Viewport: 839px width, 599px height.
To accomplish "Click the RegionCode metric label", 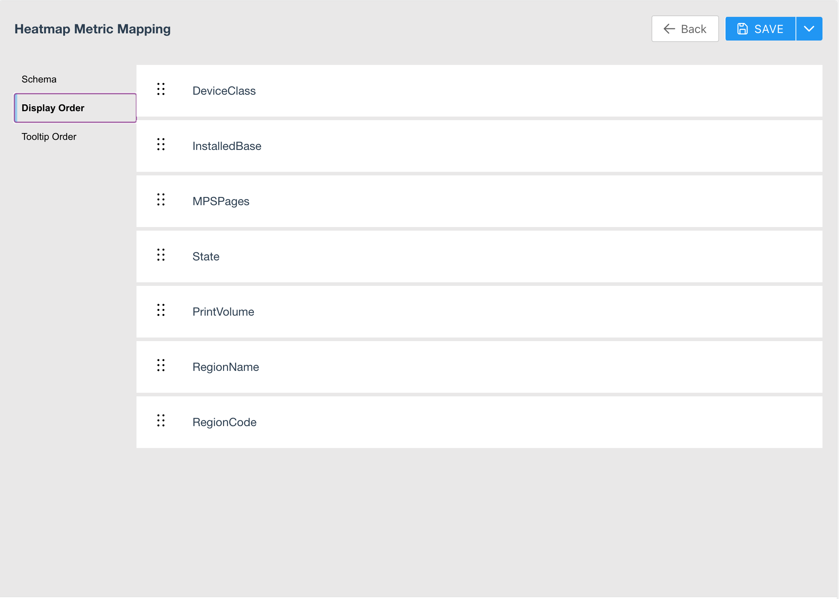I will pos(224,422).
